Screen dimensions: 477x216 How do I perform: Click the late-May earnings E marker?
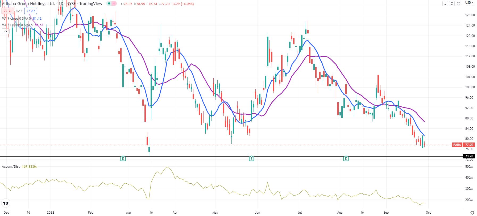click(x=251, y=159)
